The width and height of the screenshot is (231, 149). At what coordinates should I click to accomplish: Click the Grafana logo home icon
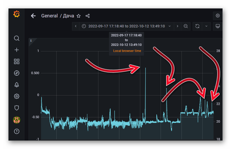pyautogui.click(x=16, y=14)
